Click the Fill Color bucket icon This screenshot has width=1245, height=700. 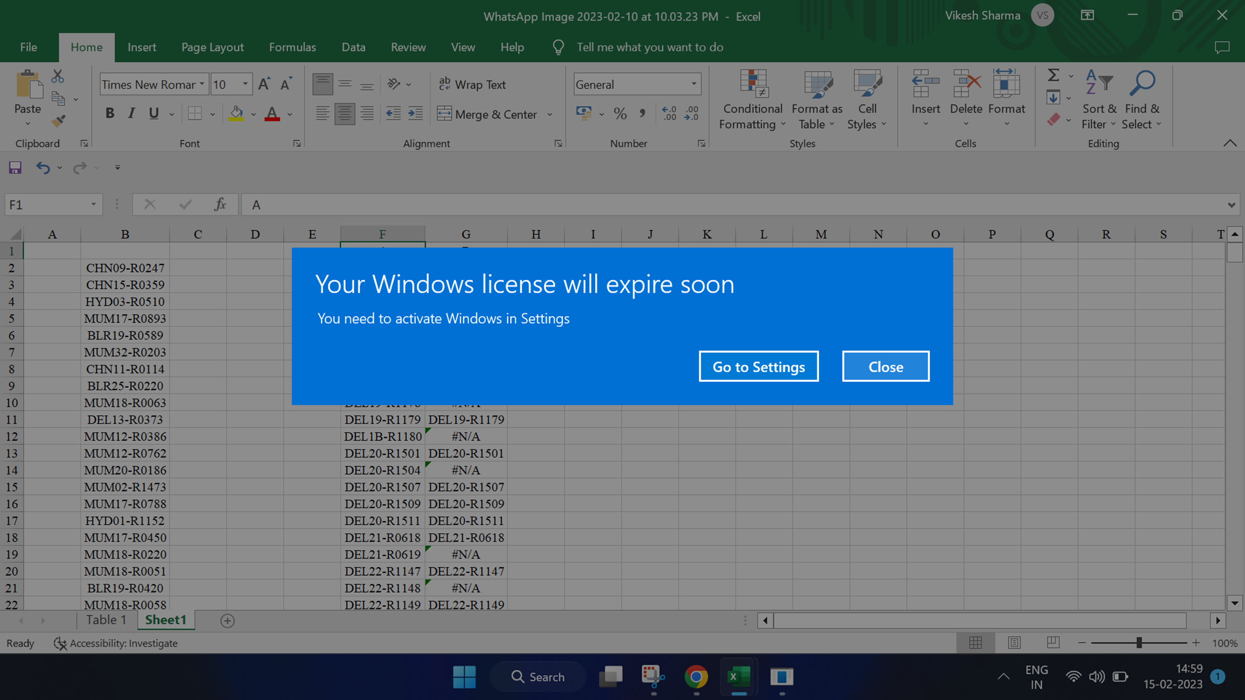pos(236,114)
